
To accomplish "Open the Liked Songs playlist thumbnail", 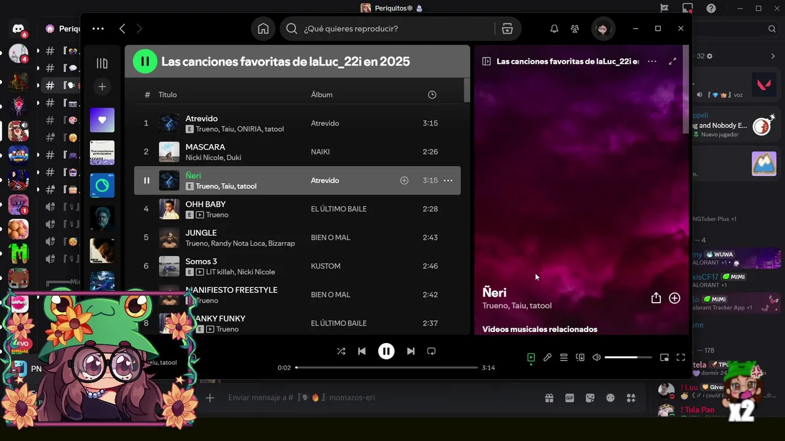I will pyautogui.click(x=102, y=120).
